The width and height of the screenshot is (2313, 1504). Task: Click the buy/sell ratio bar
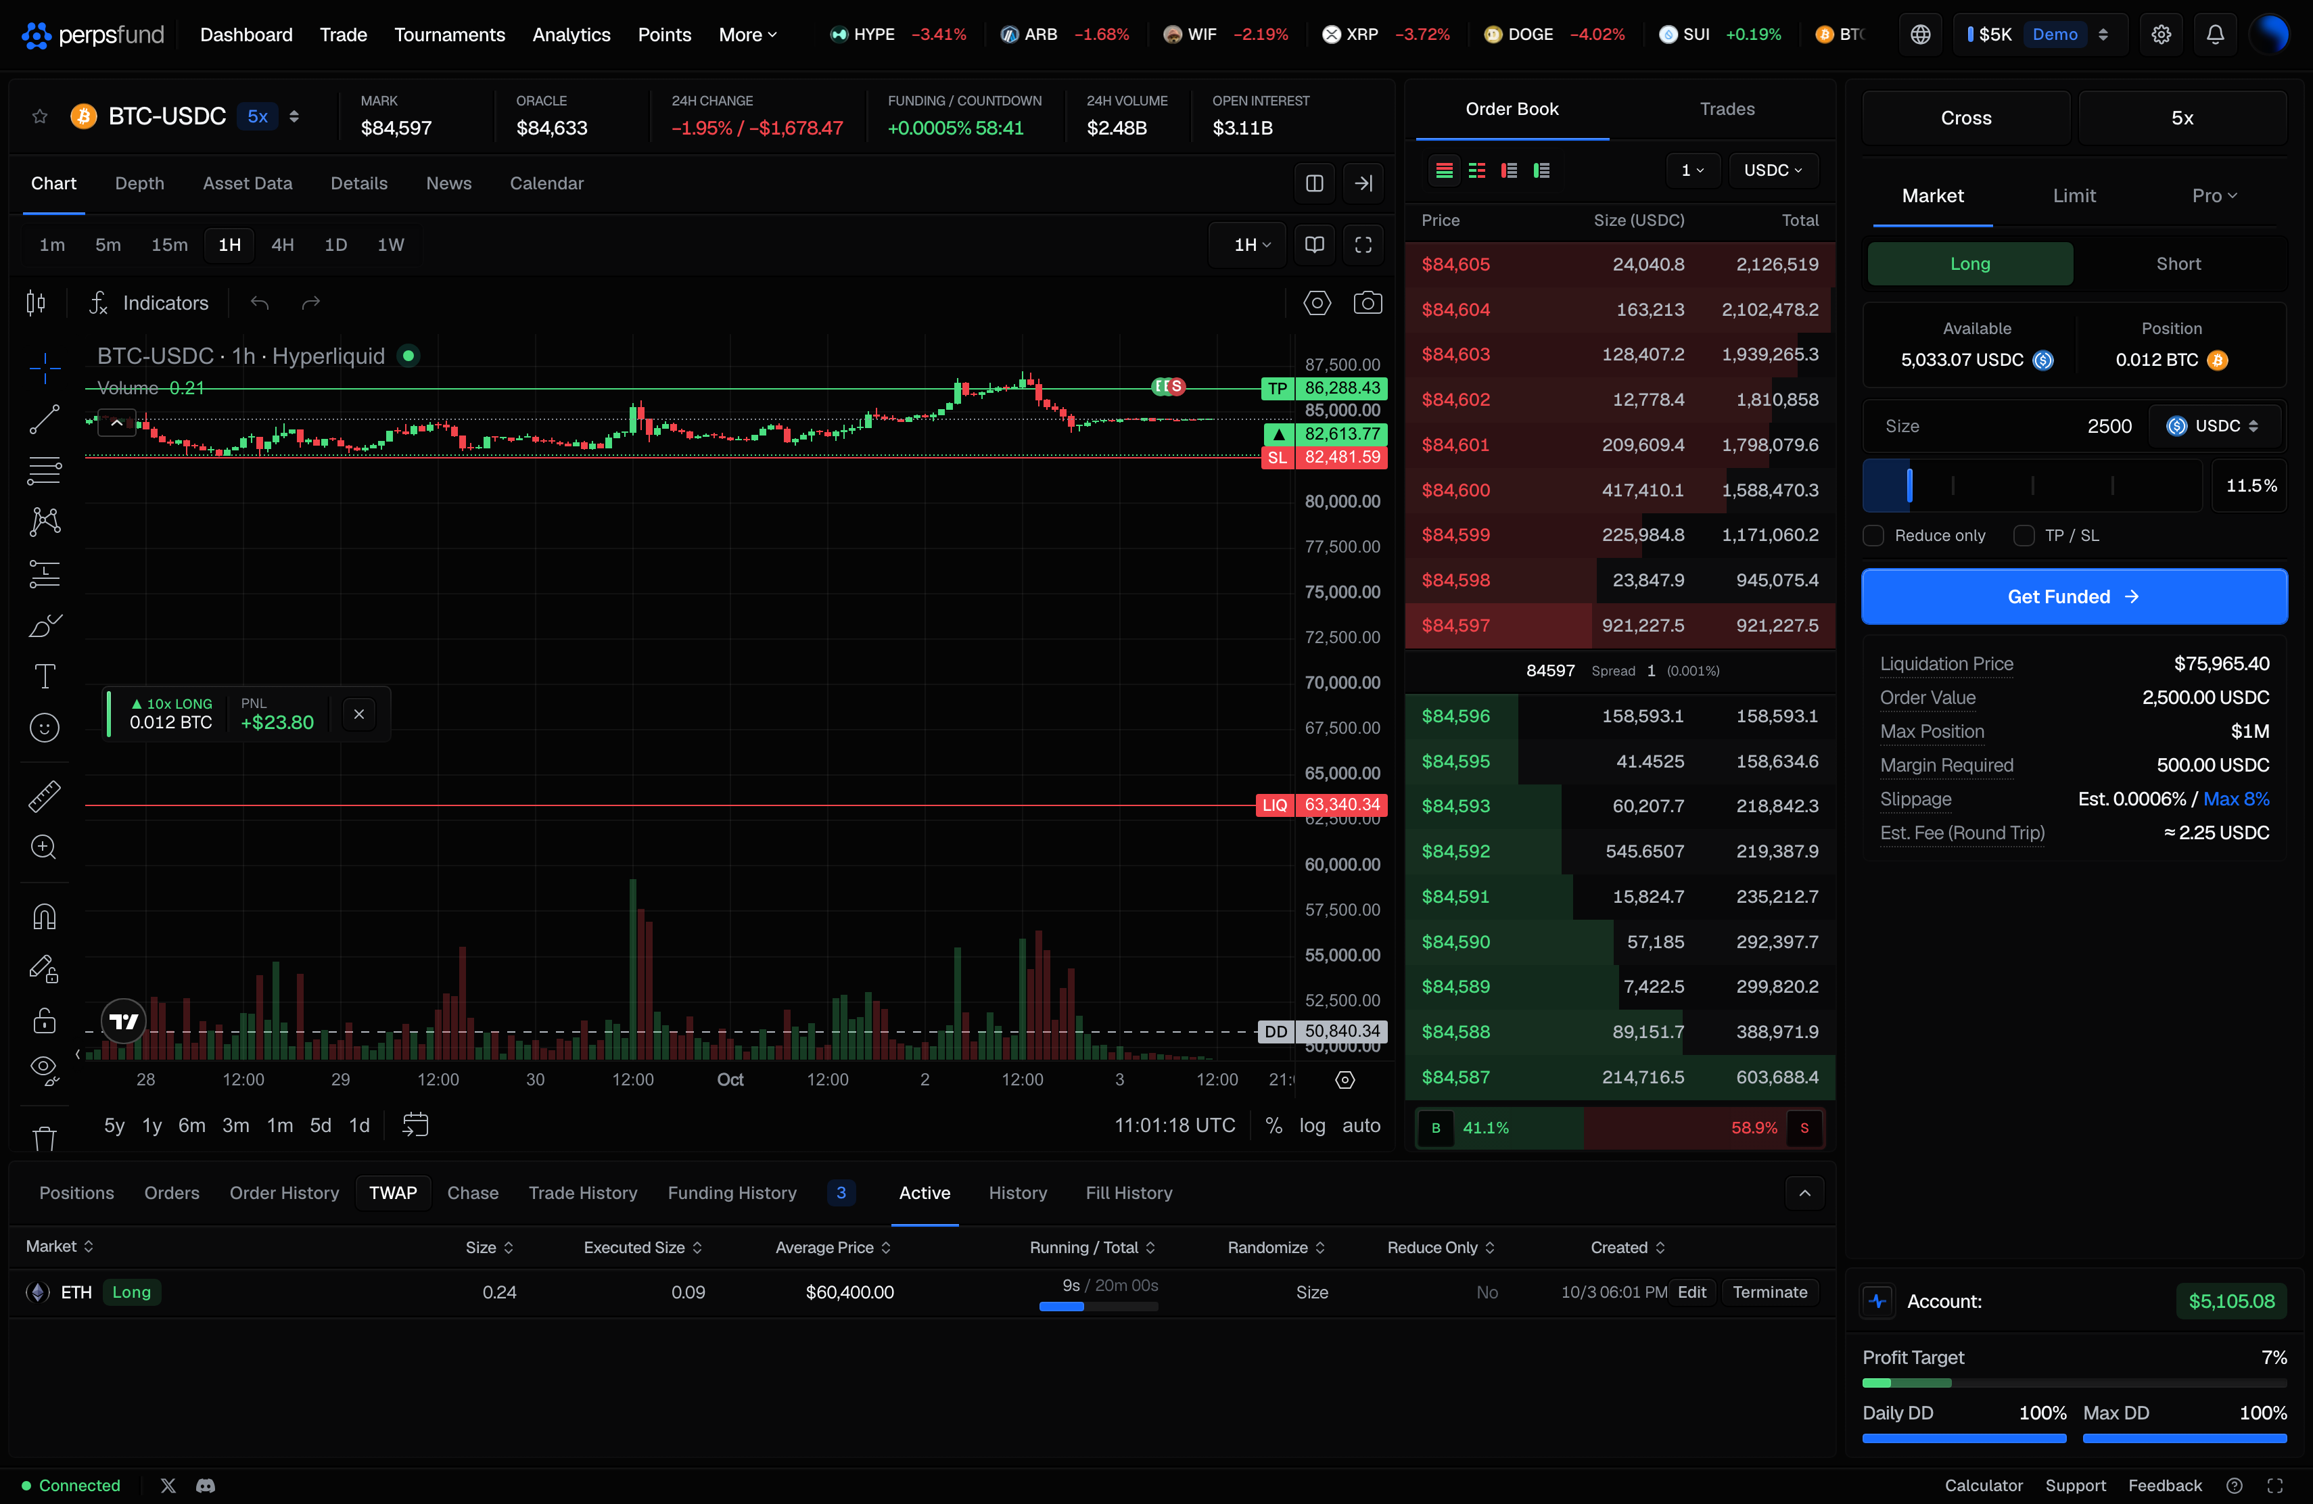pos(1619,1128)
